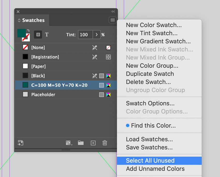This screenshot has width=220, height=177.
Task: Collapse the panel with double chevrons
Action: (112, 11)
